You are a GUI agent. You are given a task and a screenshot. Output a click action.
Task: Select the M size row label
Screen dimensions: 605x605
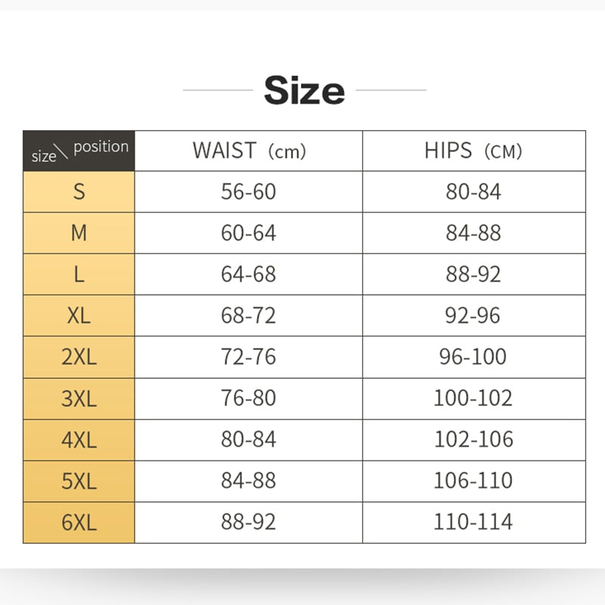[x=79, y=233]
